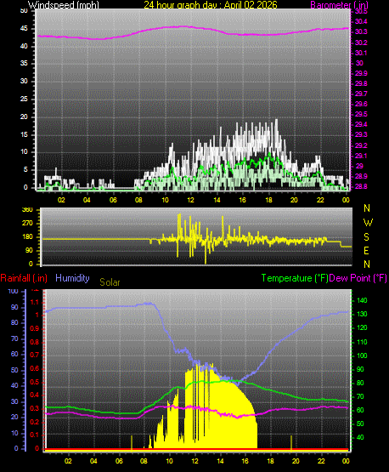Click the 12 hour label under the windspeed graph
Image resolution: width=389 pixels, height=472 pixels.
point(190,200)
